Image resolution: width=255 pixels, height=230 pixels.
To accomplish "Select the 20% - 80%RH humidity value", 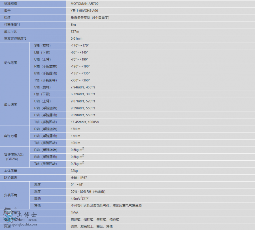I will [x=88, y=192].
